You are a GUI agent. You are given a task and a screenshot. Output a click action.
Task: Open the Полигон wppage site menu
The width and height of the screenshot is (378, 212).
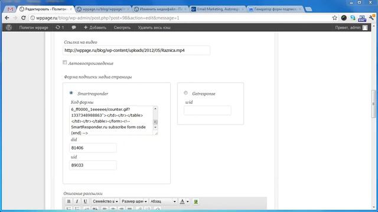(34, 28)
